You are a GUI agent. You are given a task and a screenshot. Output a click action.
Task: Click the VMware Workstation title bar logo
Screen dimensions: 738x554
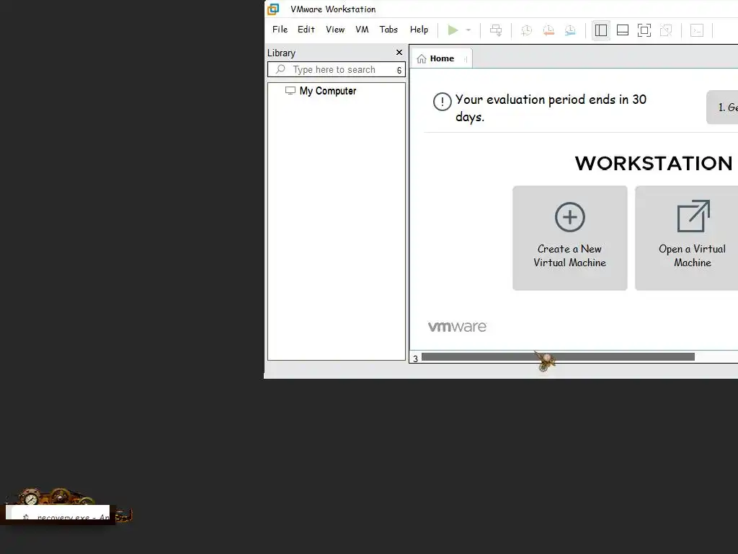click(273, 9)
